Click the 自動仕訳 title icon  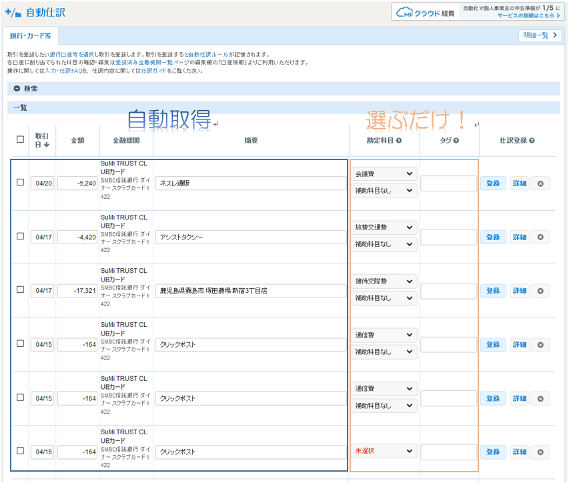(x=13, y=13)
